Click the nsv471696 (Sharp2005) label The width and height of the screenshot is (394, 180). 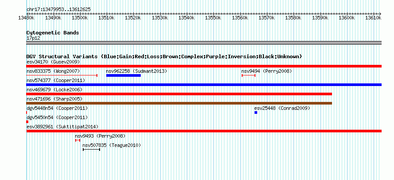click(x=54, y=99)
